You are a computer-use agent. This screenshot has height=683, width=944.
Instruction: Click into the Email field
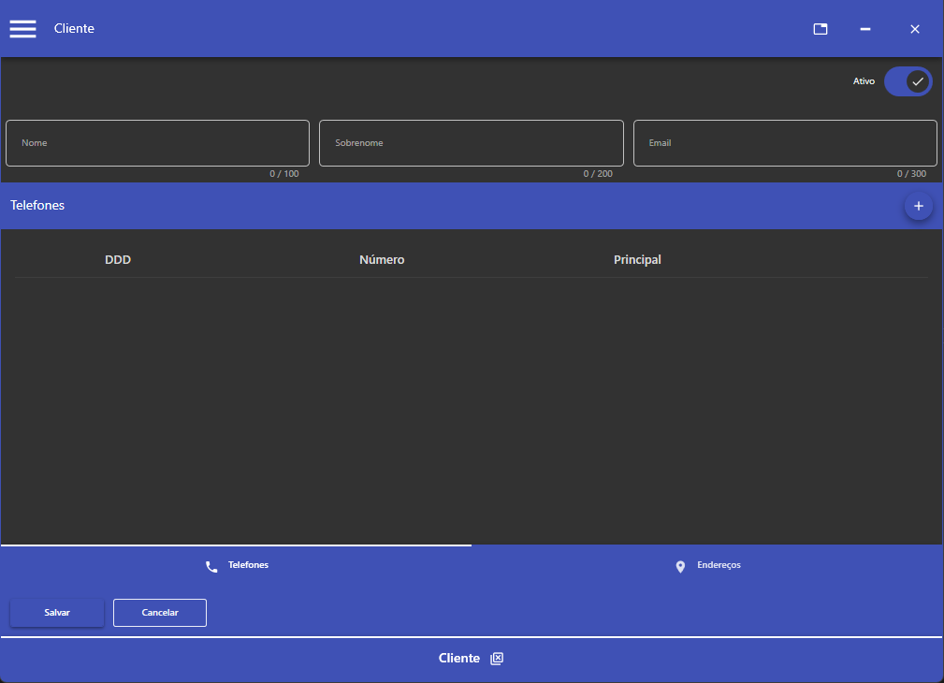(784, 143)
